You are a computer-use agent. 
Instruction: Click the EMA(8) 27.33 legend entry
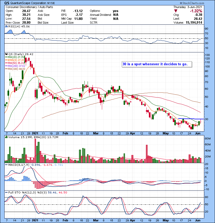click(x=15, y=60)
